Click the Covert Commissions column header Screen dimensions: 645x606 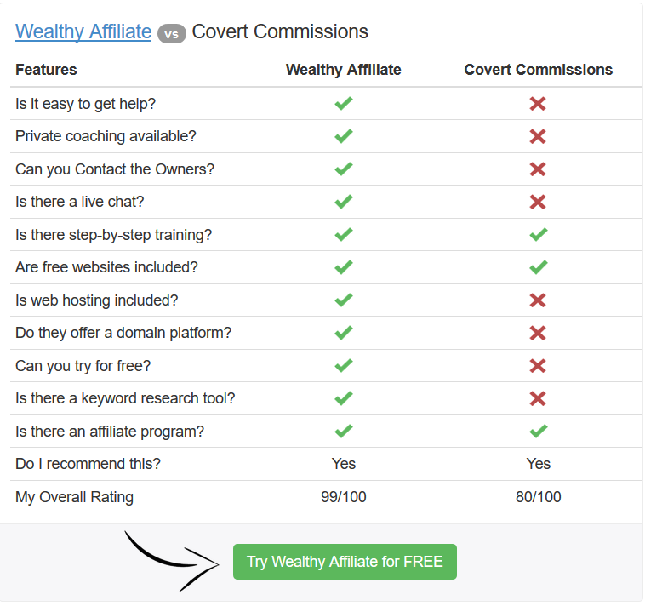tap(539, 70)
